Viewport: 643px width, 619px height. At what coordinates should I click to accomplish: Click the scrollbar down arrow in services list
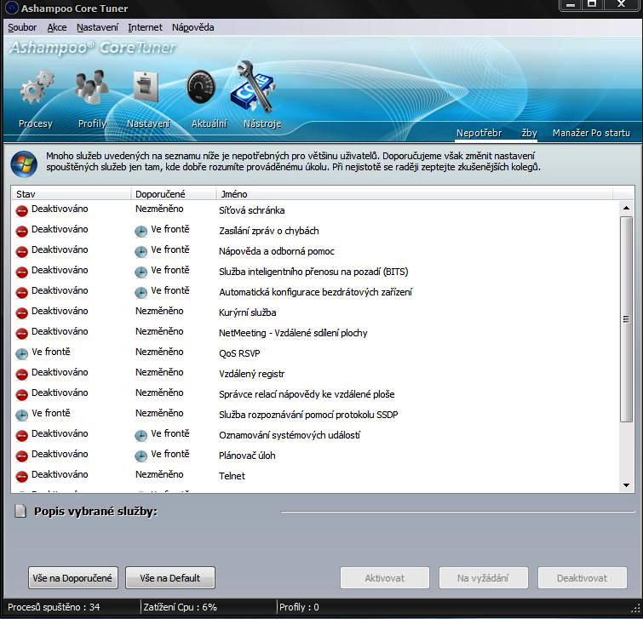626,485
